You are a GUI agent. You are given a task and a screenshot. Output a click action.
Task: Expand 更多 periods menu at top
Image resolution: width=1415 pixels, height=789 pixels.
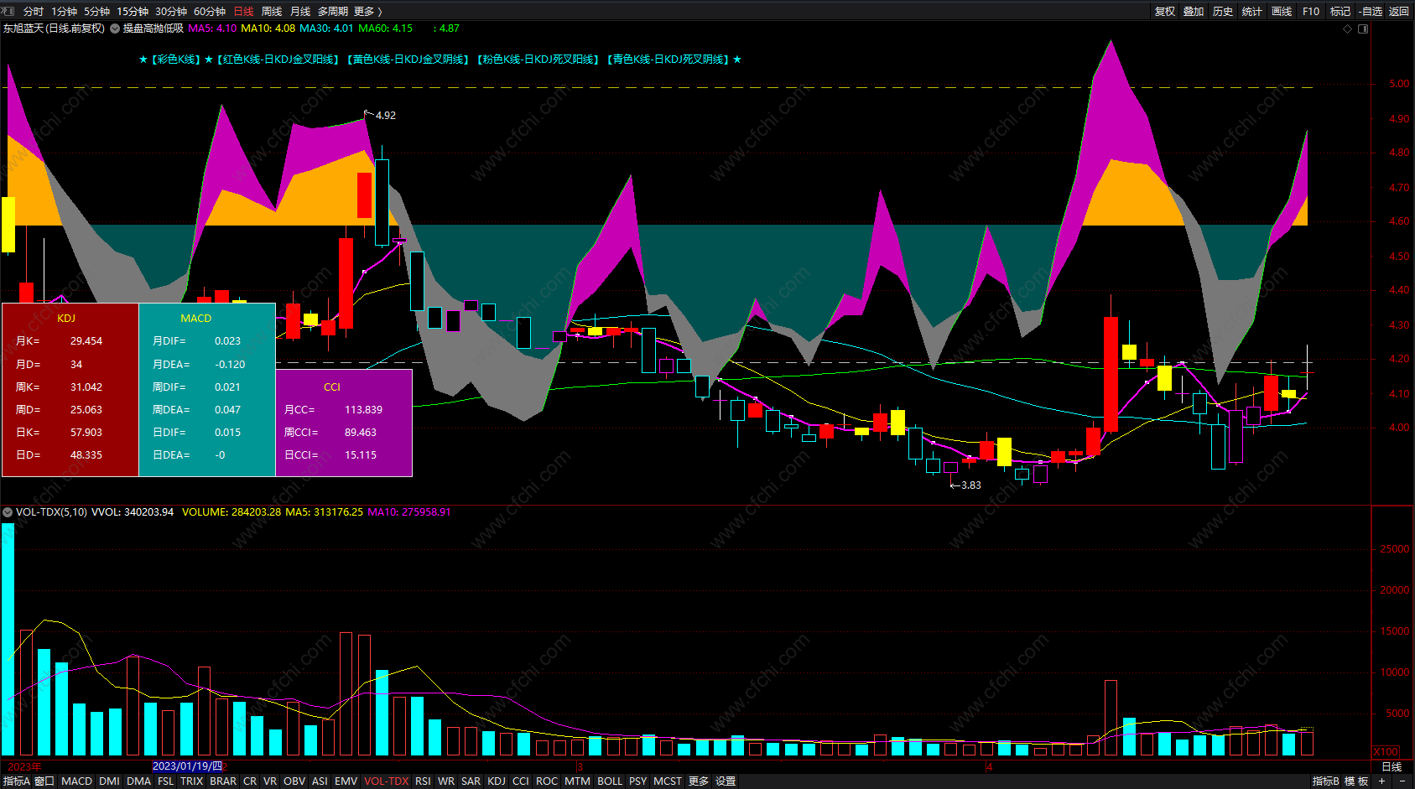[367, 12]
